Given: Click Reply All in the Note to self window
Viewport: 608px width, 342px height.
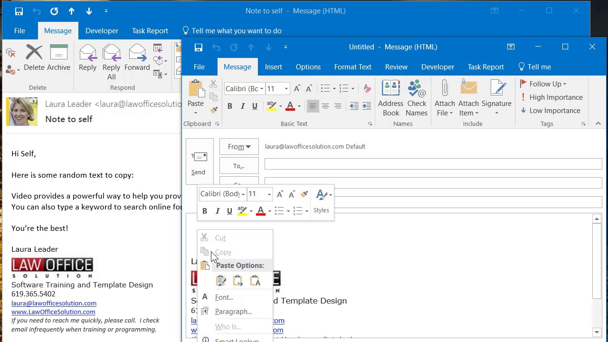Looking at the screenshot, I should point(111,62).
